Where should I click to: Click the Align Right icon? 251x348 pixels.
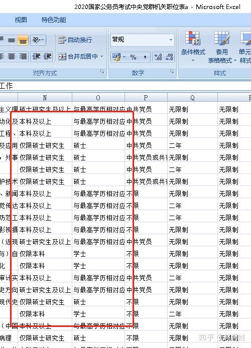coord(23,56)
